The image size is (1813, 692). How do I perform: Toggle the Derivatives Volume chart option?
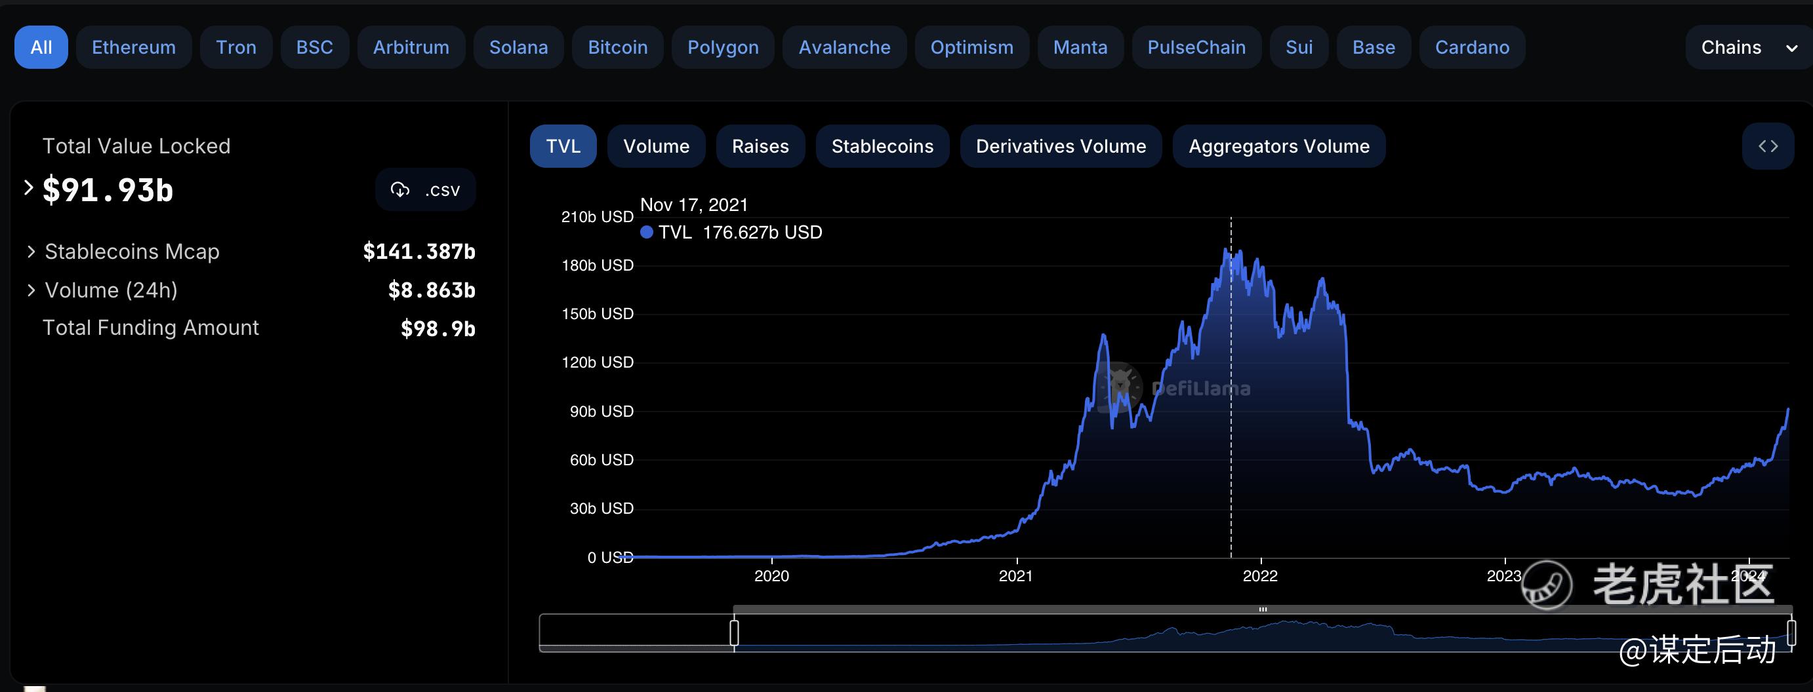point(1061,146)
